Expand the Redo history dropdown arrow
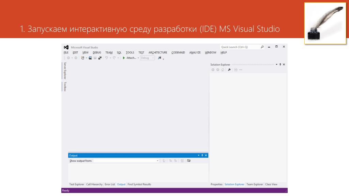Screen dimensions: 349x196 (x=118, y=58)
